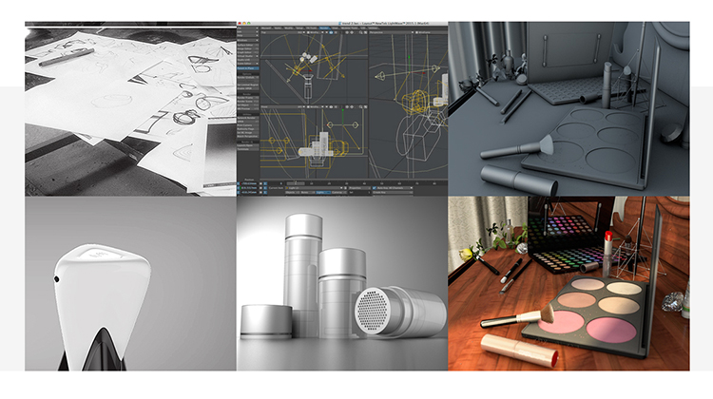
Task: Click Set Limited Region
Action: (x=247, y=85)
